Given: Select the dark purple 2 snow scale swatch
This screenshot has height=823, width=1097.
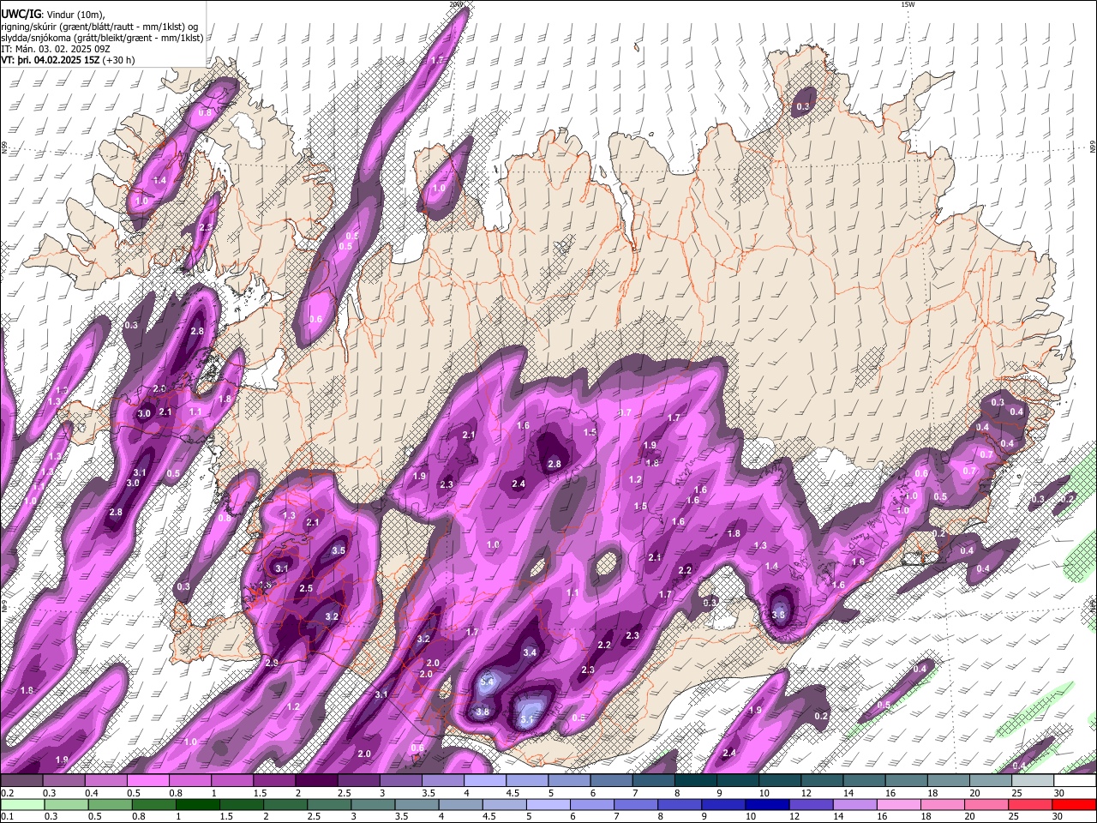Looking at the screenshot, I should tap(316, 780).
